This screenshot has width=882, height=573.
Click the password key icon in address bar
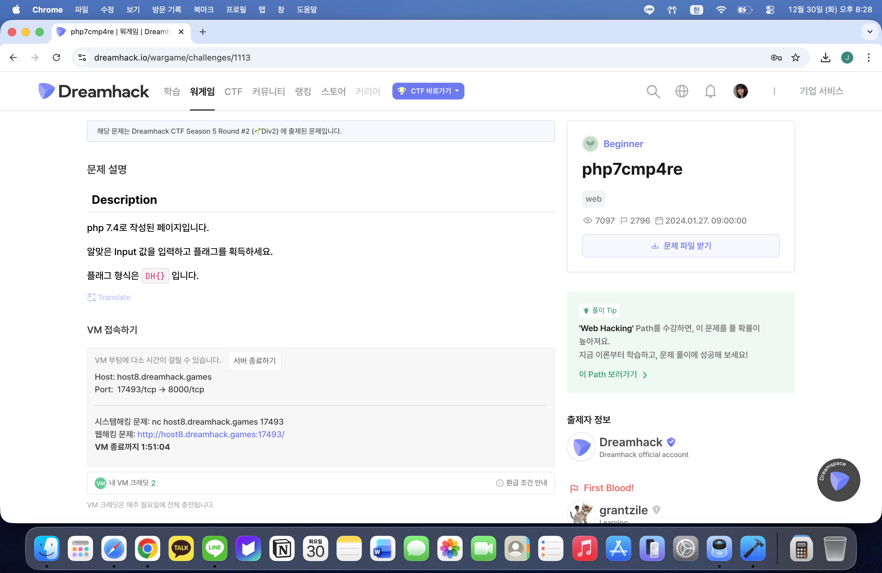[x=776, y=57]
